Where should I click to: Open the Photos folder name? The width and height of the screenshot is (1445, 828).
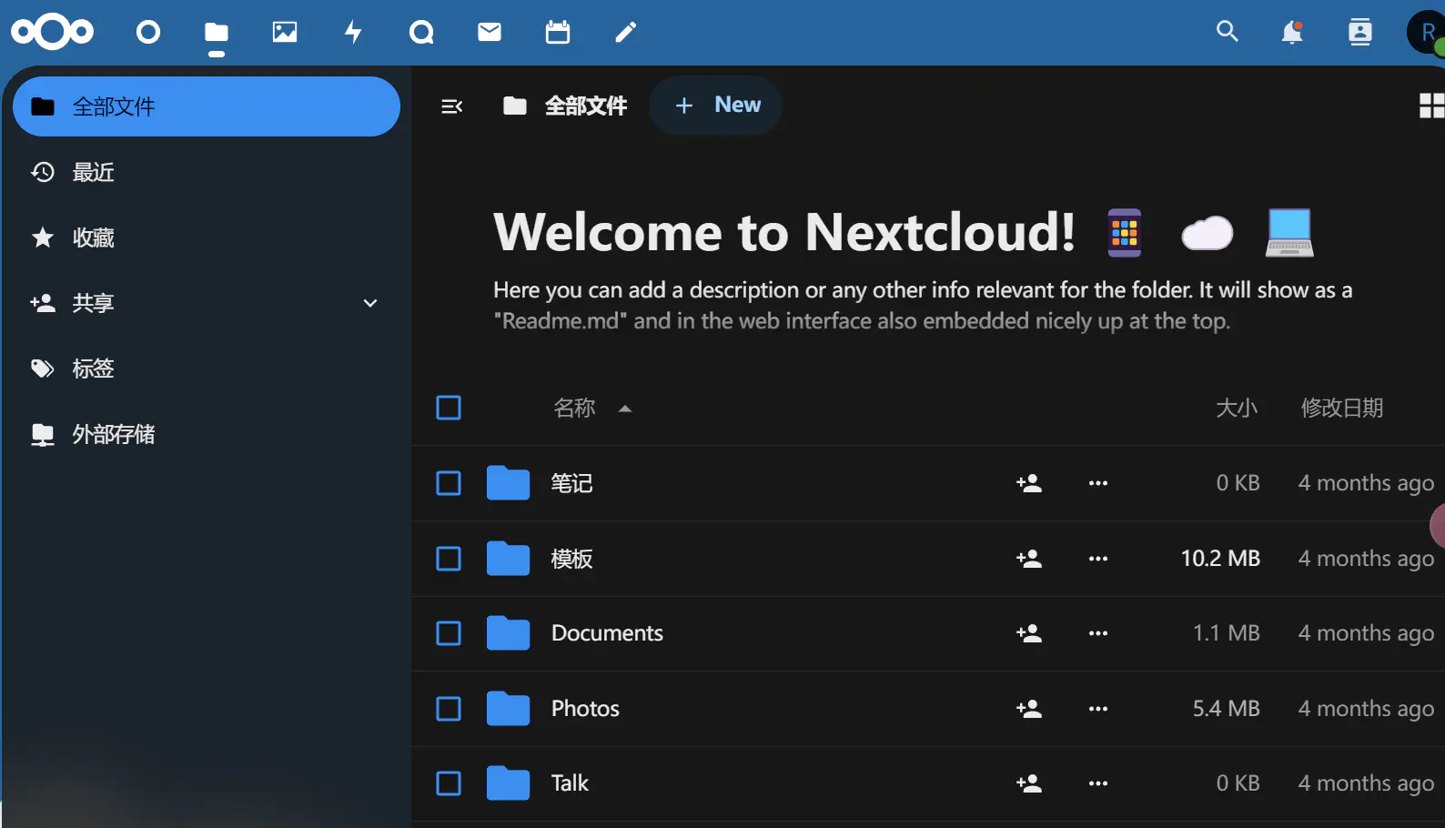coord(585,709)
